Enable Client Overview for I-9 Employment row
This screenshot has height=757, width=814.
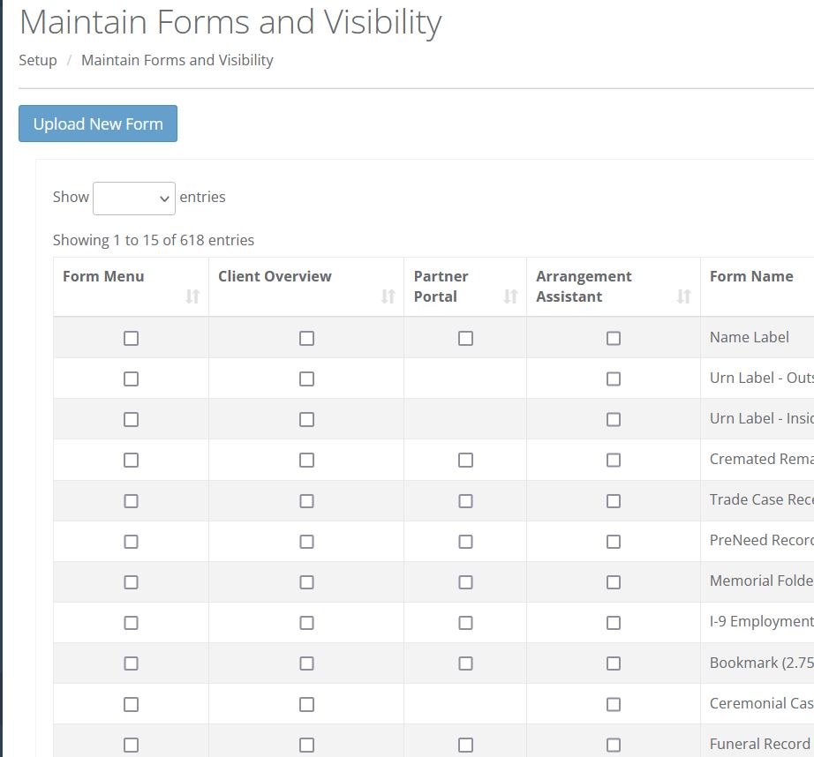[306, 623]
